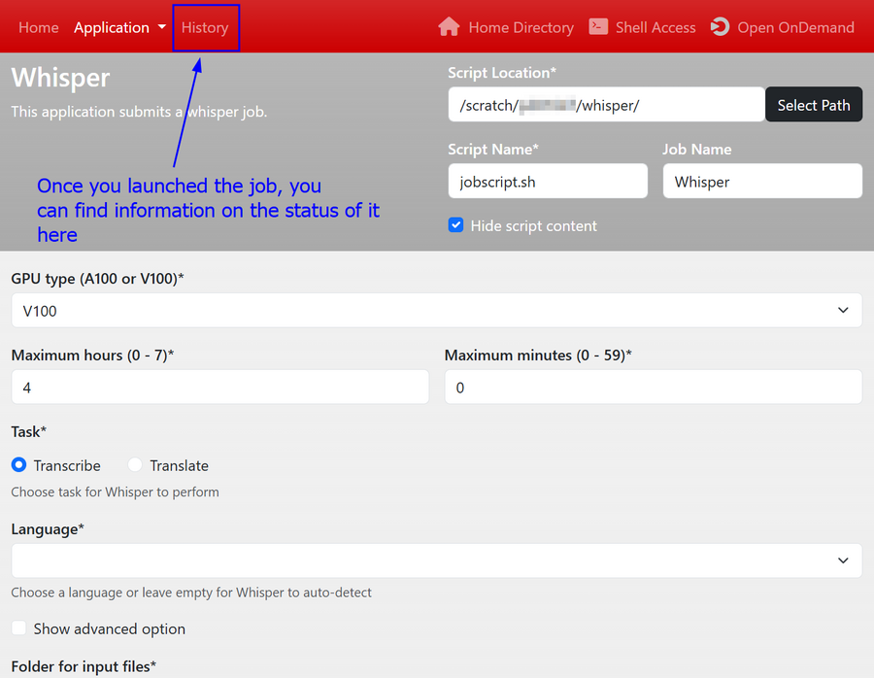Open the Shell Access link
Image resolution: width=874 pixels, height=678 pixels.
(655, 27)
